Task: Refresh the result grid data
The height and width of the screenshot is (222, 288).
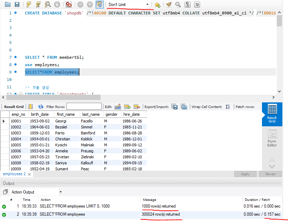Action: click(40, 107)
